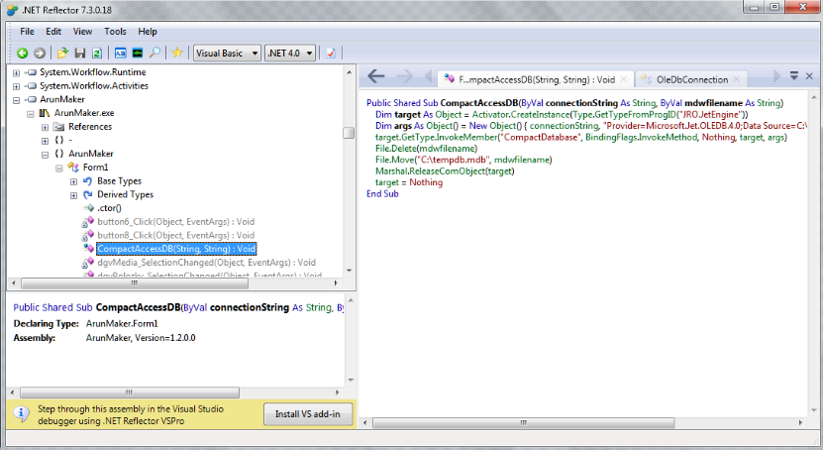Click the green Back navigation toolbar icon
Image resolution: width=823 pixels, height=450 pixels.
pyautogui.click(x=22, y=54)
